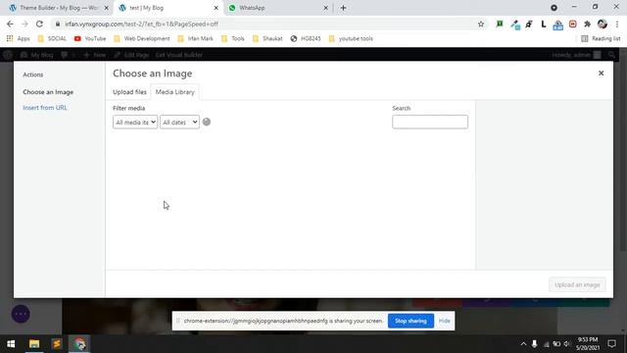
Task: Open Chrome profile avatar
Action: [x=603, y=24]
